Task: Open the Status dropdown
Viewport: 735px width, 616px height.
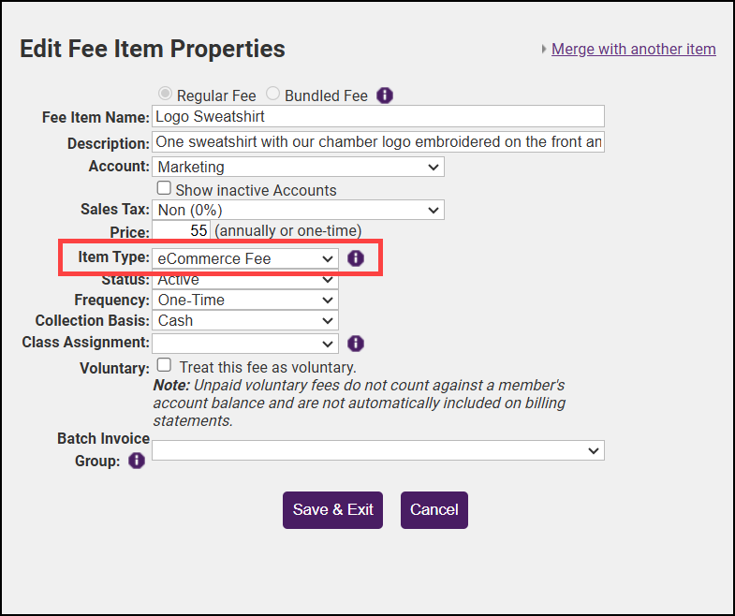Action: coord(245,280)
